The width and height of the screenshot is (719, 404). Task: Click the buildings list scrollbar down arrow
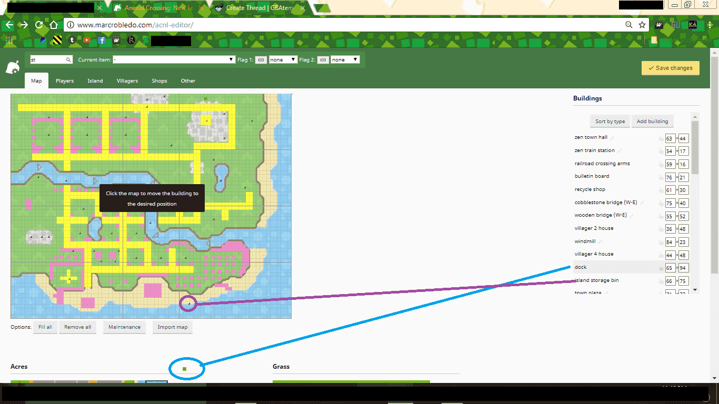[695, 289]
